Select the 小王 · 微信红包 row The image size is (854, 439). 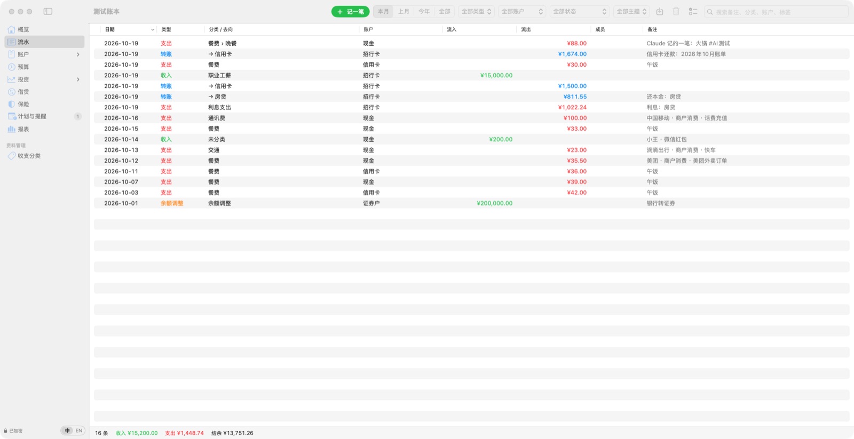pos(472,139)
